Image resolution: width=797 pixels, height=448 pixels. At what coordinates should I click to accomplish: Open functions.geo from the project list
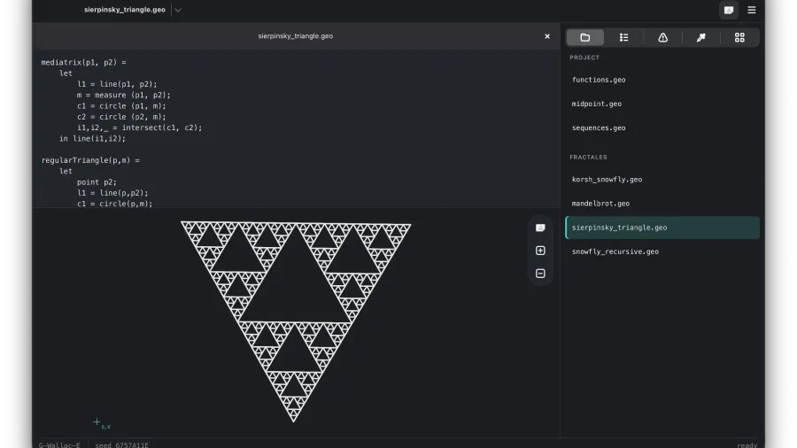point(599,80)
